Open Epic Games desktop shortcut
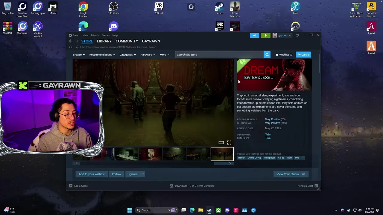 (x=220, y=26)
